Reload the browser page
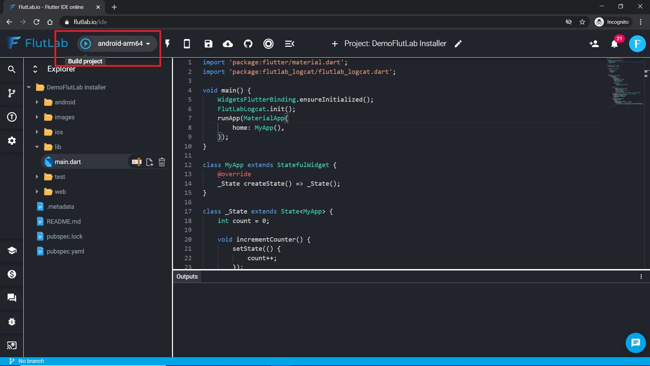Screen dimensions: 650x366 [x=36, y=22]
